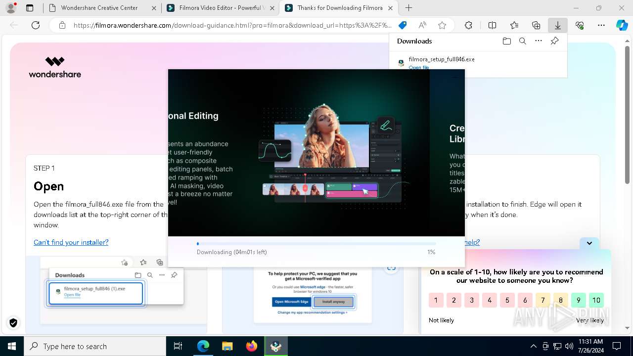Add this page to favorites

[442, 25]
